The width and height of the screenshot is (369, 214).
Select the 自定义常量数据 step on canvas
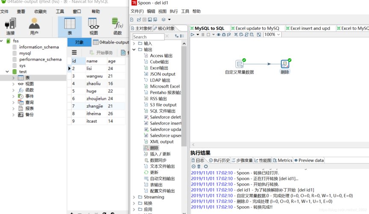(x=239, y=64)
